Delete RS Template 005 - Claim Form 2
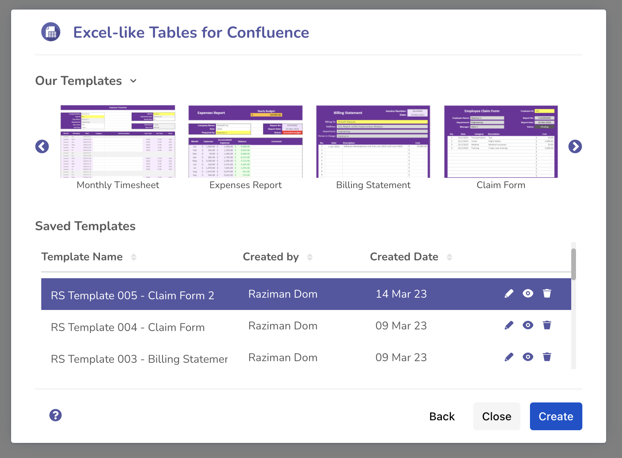The height and width of the screenshot is (458, 622). (547, 294)
